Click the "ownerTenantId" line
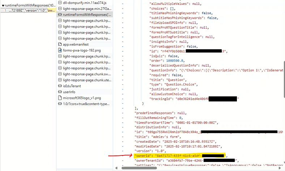Image resolution: width=285 pixels, height=171 pixels. (x=187, y=160)
